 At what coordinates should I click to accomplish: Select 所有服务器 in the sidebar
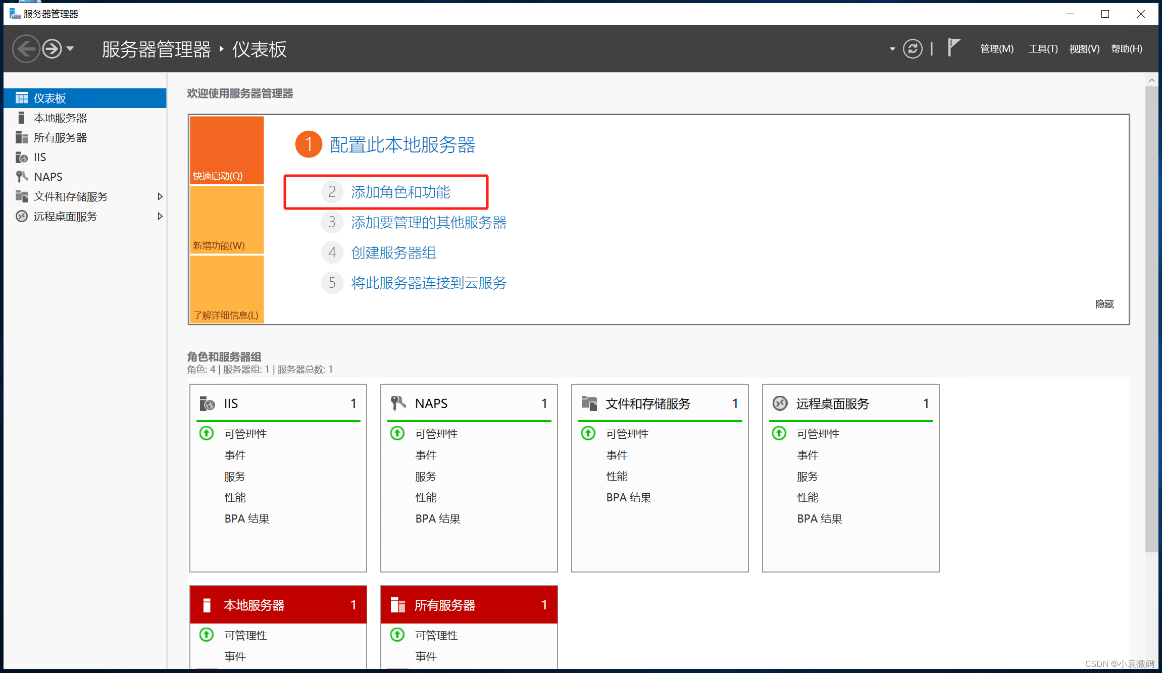[85, 137]
